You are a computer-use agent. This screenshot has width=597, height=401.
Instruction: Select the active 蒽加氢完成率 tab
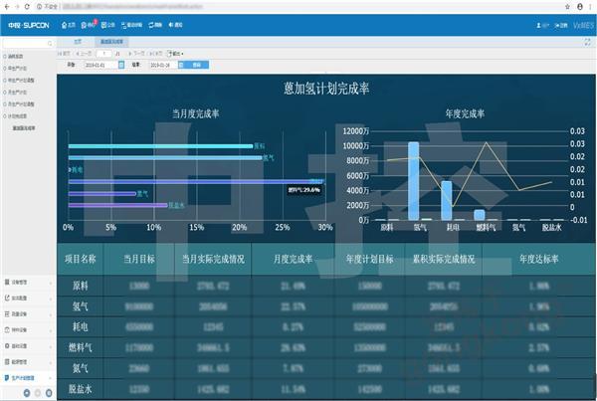[x=111, y=42]
